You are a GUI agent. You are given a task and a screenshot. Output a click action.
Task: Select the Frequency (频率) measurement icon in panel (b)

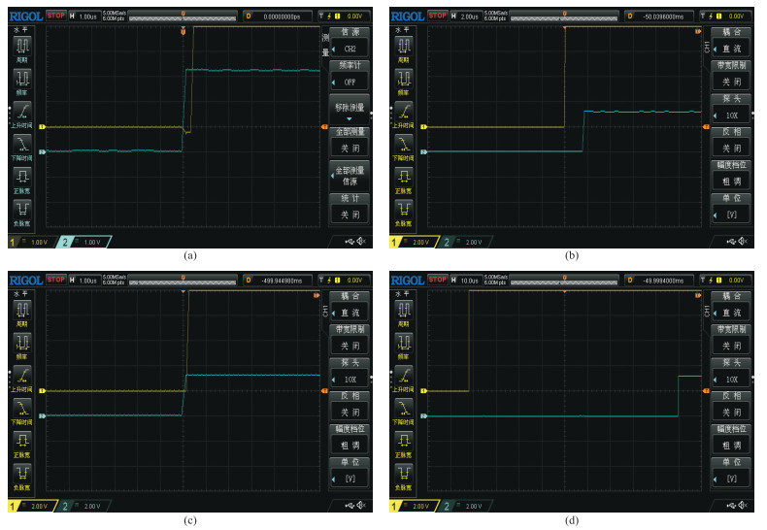pos(402,78)
